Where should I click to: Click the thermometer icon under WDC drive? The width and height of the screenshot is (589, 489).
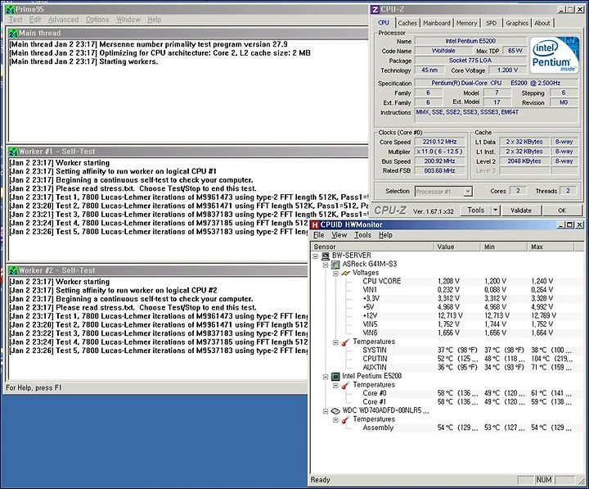(x=345, y=420)
